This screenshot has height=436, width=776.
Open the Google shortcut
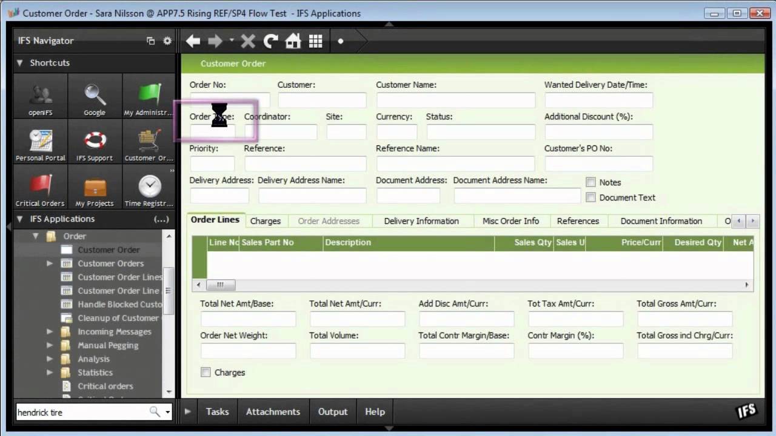pos(95,97)
